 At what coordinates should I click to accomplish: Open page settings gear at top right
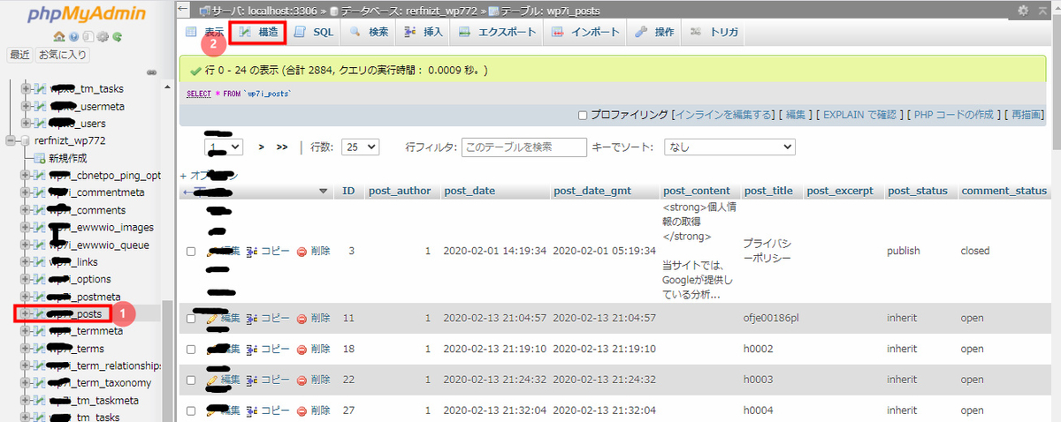tap(1023, 10)
